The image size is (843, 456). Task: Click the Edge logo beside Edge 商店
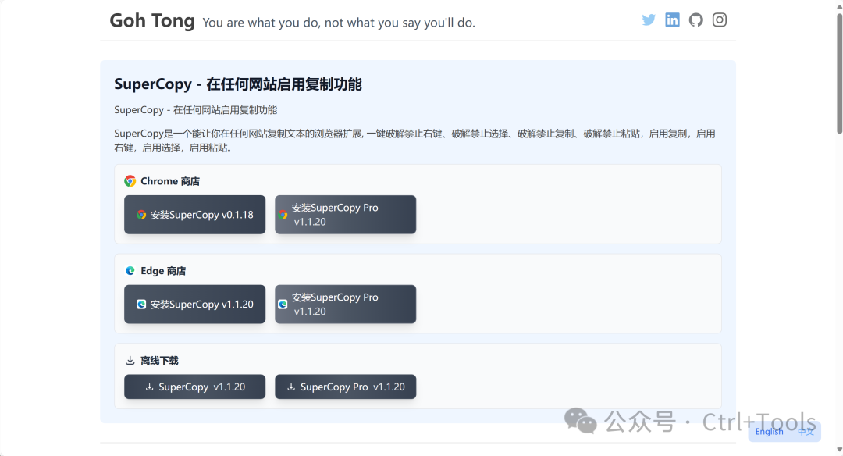click(130, 271)
